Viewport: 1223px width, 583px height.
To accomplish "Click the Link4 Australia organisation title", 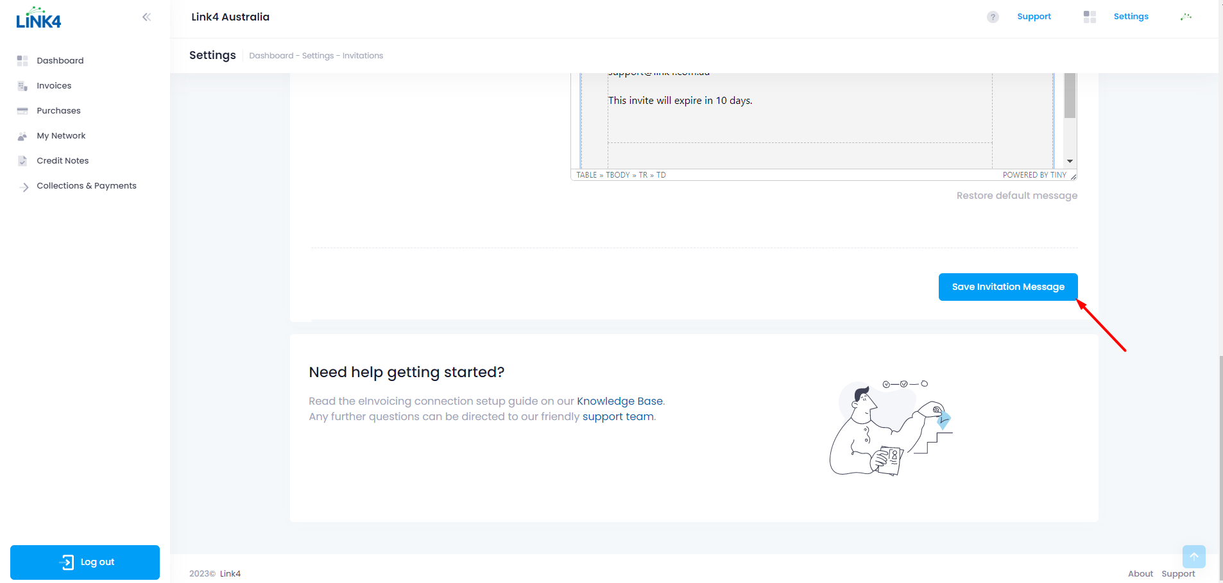I will tap(230, 17).
